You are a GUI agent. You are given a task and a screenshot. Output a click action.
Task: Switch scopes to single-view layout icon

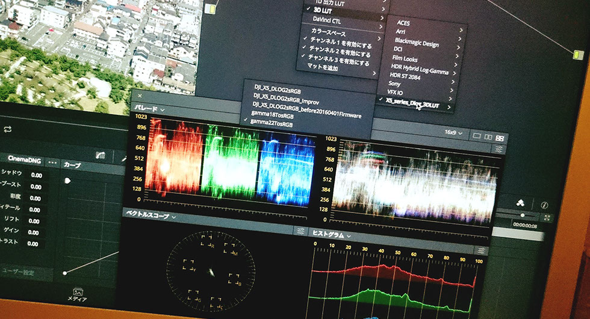[477, 137]
